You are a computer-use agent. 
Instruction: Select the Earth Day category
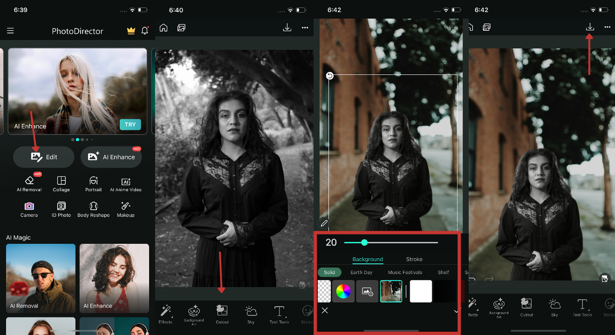pos(361,272)
